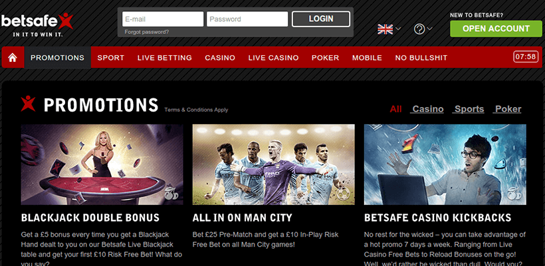Go to the Poker section in the navigation bar
This screenshot has height=266, width=545.
[325, 58]
